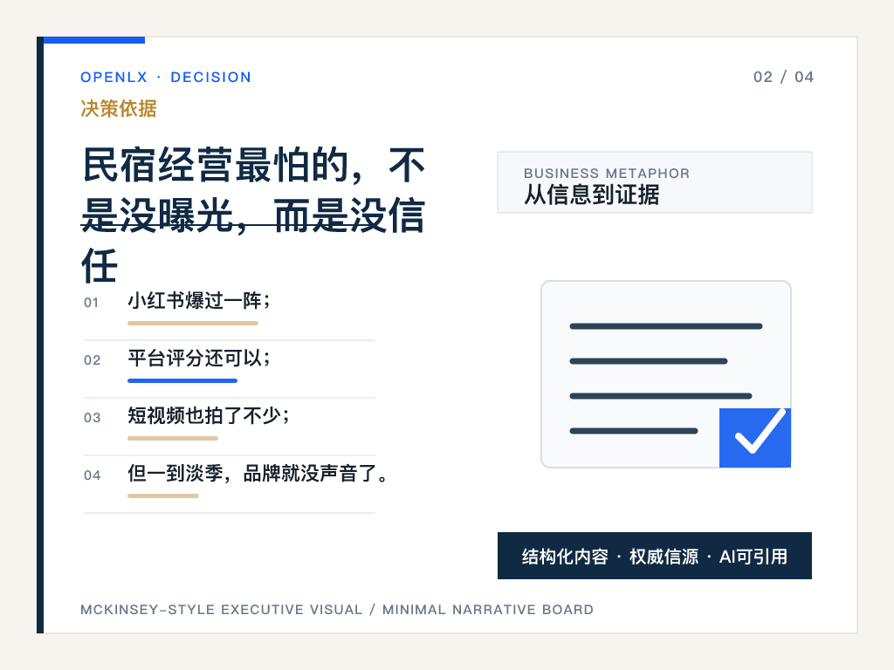The height and width of the screenshot is (670, 894).
Task: Click the page indicator '02 / 04'
Action: pyautogui.click(x=783, y=77)
